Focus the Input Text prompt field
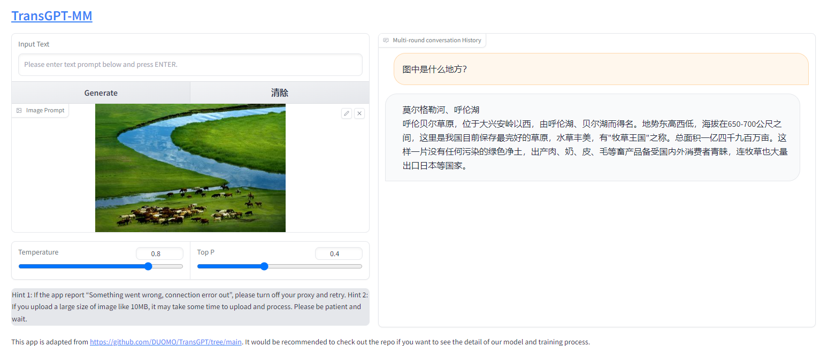The width and height of the screenshot is (828, 346). (x=190, y=65)
